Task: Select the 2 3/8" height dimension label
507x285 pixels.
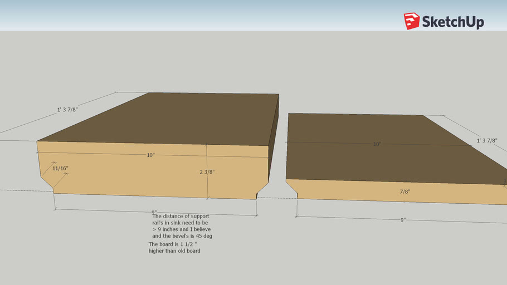Action: [207, 172]
